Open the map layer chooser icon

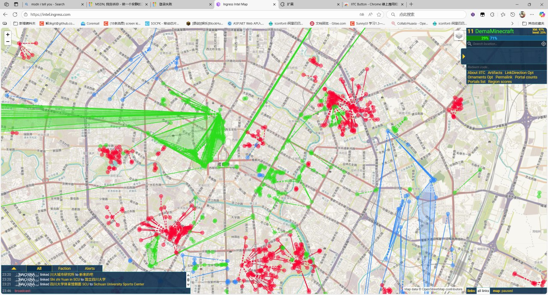[x=459, y=35]
